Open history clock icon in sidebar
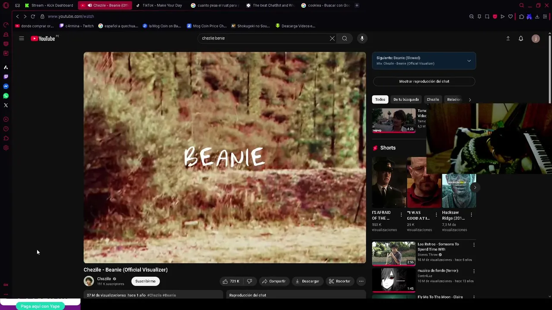This screenshot has width=552, height=310. 6,129
